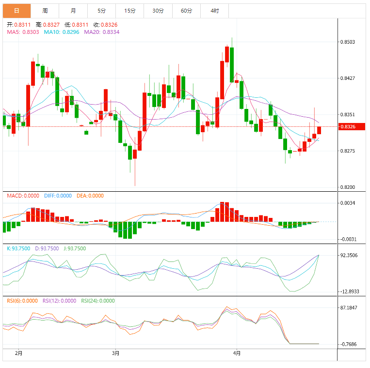Click the -0.0031 MACD axis value

tap(348, 239)
